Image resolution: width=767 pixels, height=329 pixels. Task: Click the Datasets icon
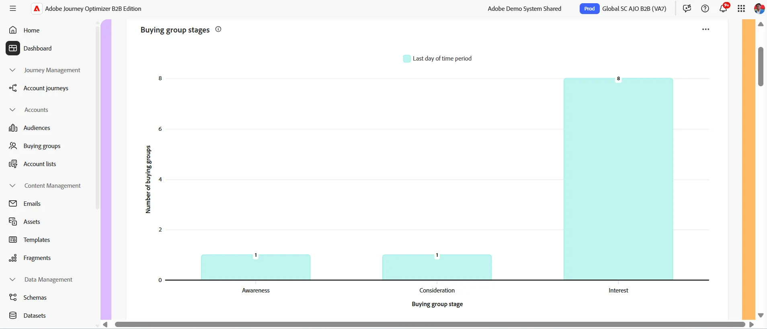point(13,315)
